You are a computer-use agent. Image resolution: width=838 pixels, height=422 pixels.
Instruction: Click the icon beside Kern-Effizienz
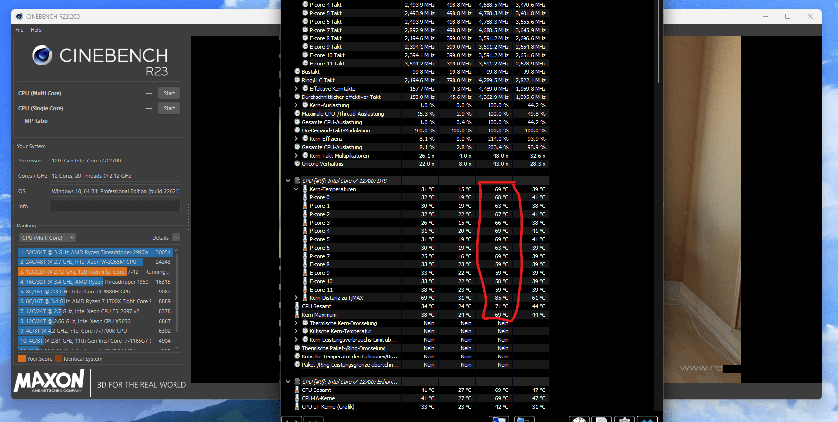click(x=305, y=138)
